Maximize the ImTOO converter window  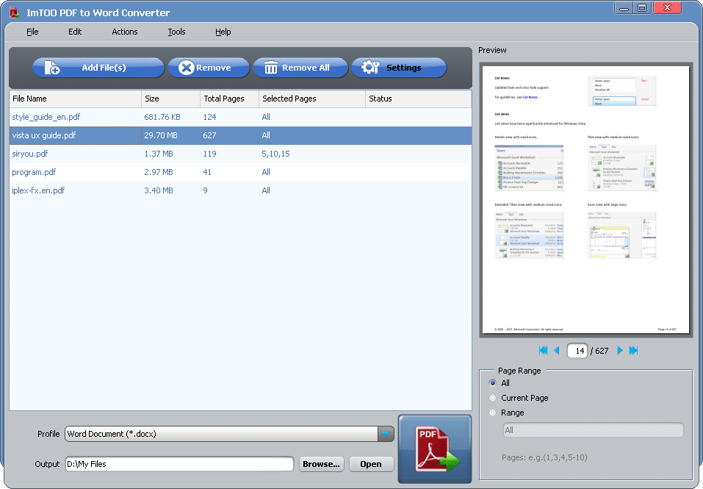pos(642,8)
